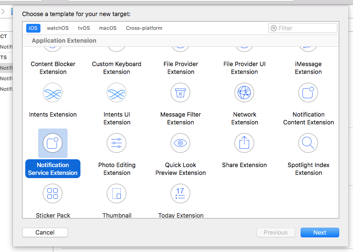The width and height of the screenshot is (353, 252).
Task: Pick the Today Extension calendar icon
Action: click(x=180, y=194)
